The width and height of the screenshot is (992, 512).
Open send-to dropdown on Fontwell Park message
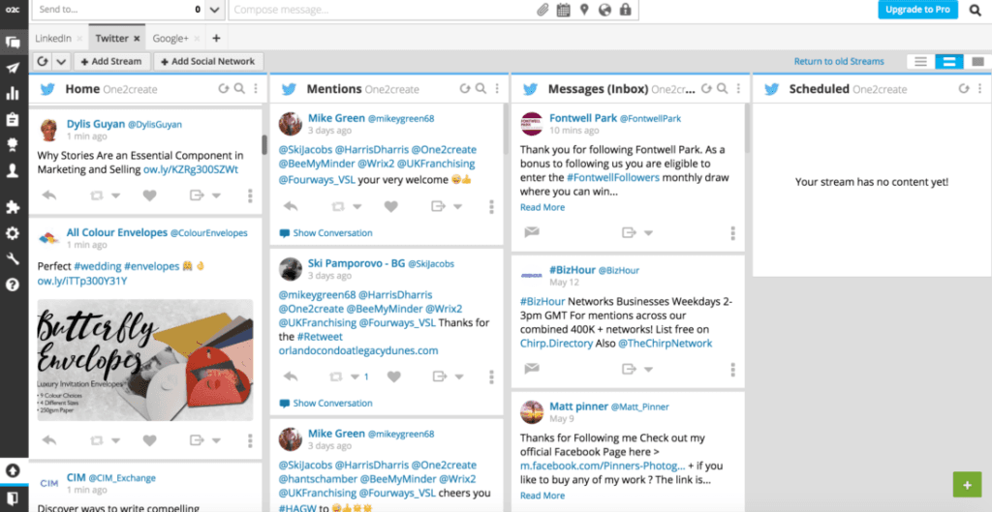pos(648,232)
